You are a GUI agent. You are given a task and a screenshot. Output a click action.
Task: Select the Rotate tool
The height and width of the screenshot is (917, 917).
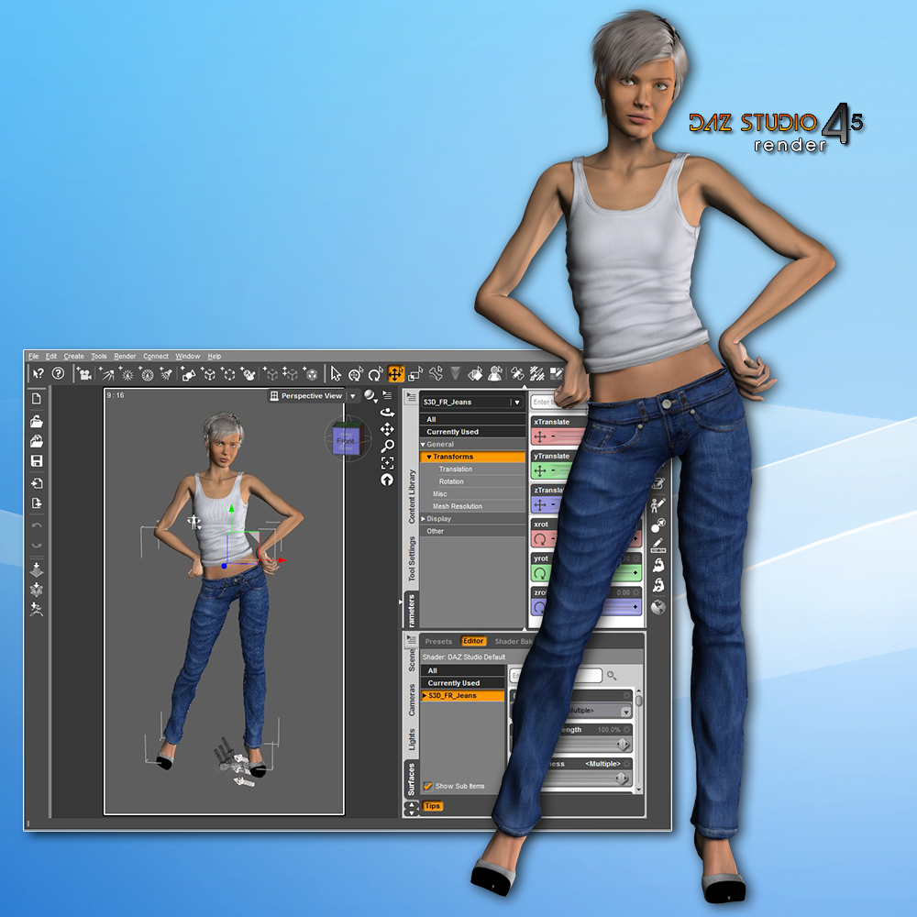375,374
